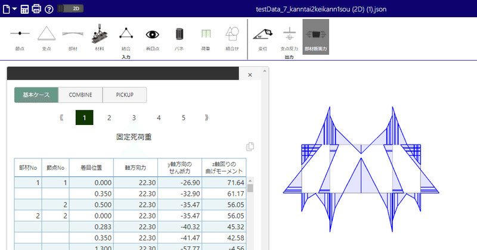Select the position cell 0.350 with -32.90
The image size is (477, 250).
click(x=91, y=194)
